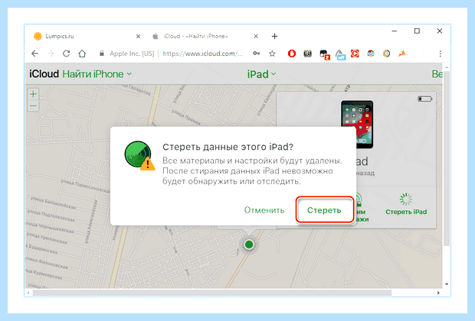Reload the current page

pos(67,53)
